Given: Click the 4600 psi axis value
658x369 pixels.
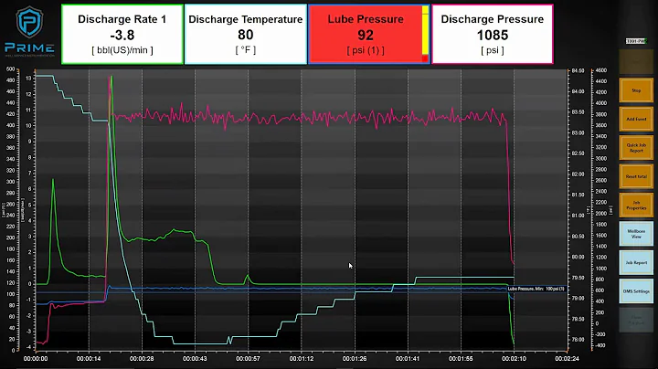Looking at the screenshot, I should click(601, 70).
